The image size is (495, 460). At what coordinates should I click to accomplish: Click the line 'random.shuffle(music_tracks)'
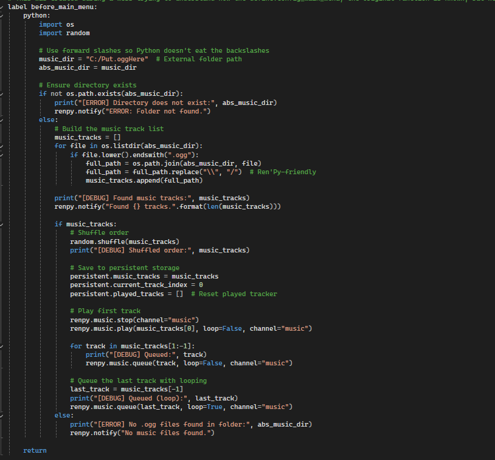click(x=125, y=242)
